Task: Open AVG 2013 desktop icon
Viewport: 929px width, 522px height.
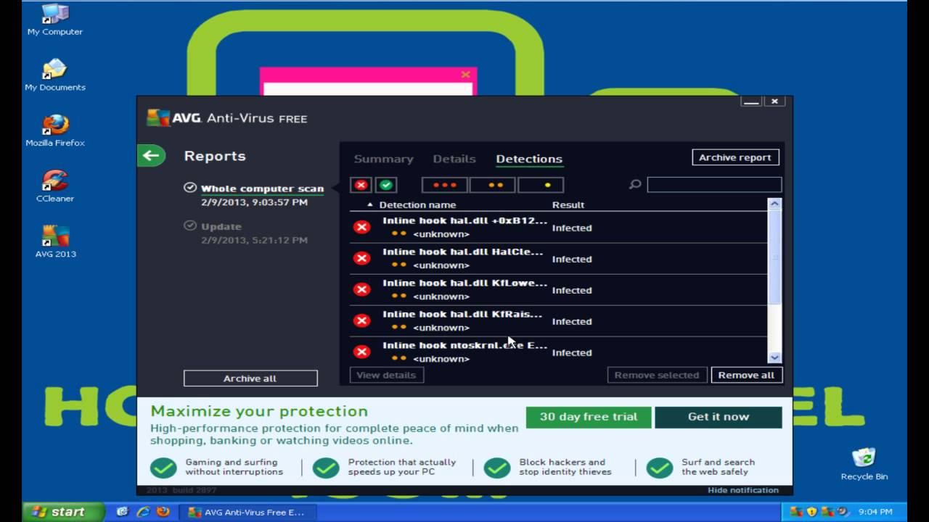Action: point(55,242)
